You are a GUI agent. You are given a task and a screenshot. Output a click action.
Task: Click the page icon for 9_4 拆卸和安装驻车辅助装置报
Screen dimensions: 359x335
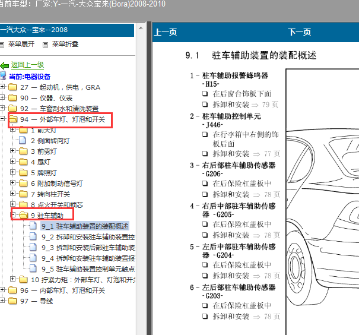pyautogui.click(x=33, y=258)
